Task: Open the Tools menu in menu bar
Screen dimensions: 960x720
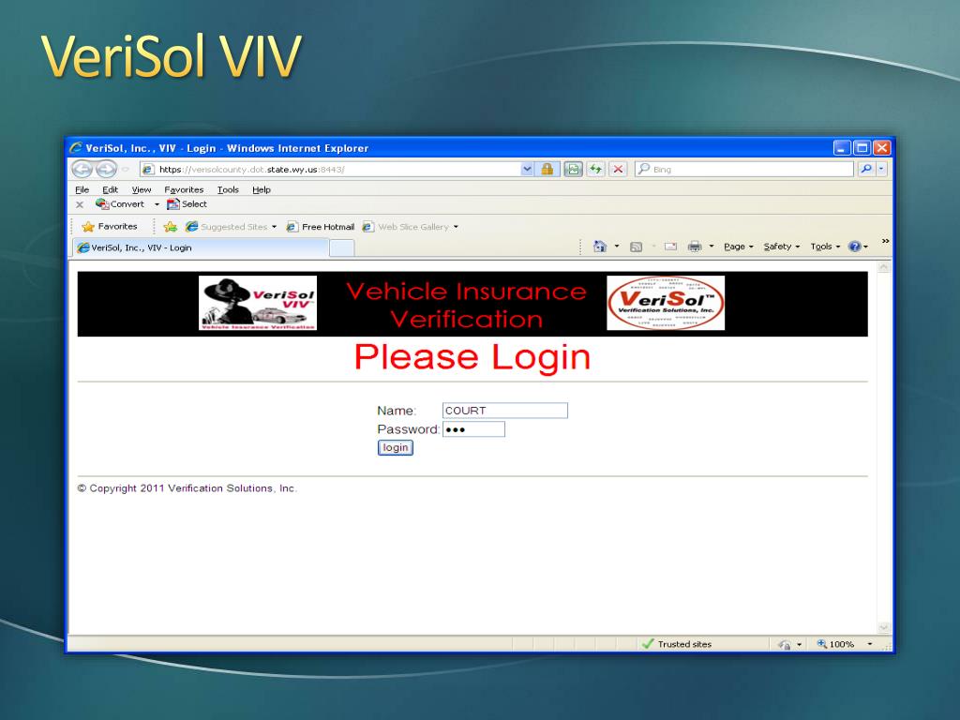Action: click(x=228, y=189)
